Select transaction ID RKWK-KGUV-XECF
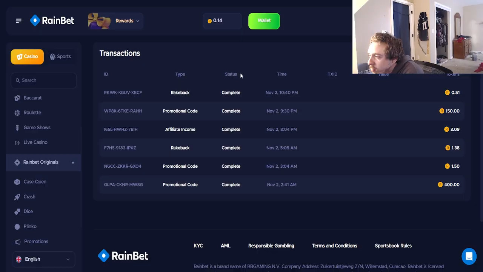This screenshot has height=272, width=483. [123, 93]
